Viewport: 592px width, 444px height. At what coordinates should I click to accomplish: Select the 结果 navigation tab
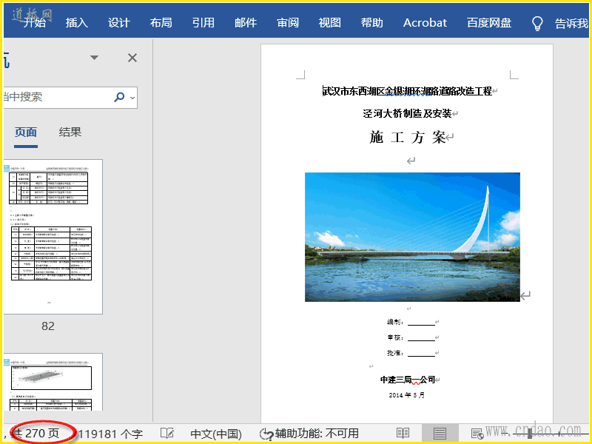[70, 132]
